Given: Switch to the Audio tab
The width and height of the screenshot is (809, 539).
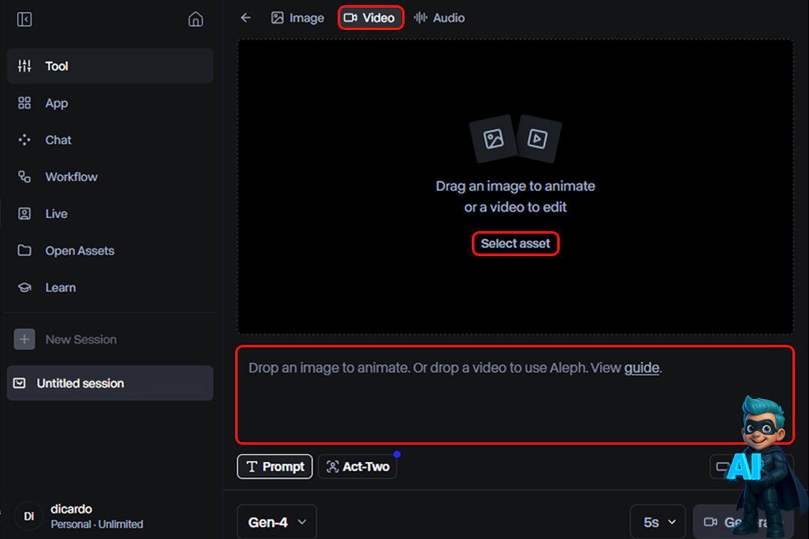Looking at the screenshot, I should 440,18.
